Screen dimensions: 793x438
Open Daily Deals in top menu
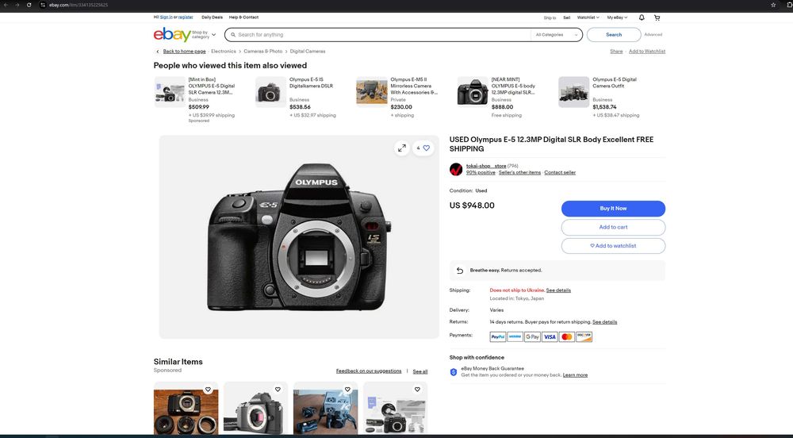pyautogui.click(x=212, y=17)
